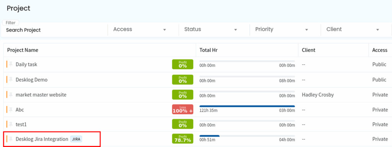
Task: Sort by the Project Name column header
Action: click(x=23, y=50)
